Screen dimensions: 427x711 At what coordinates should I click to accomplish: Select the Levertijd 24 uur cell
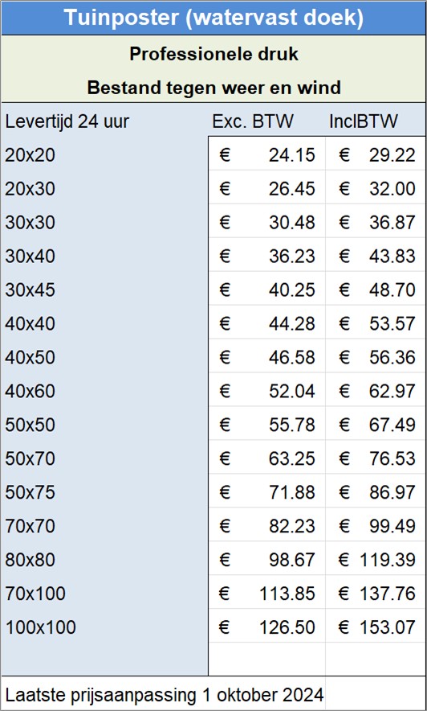coord(67,121)
